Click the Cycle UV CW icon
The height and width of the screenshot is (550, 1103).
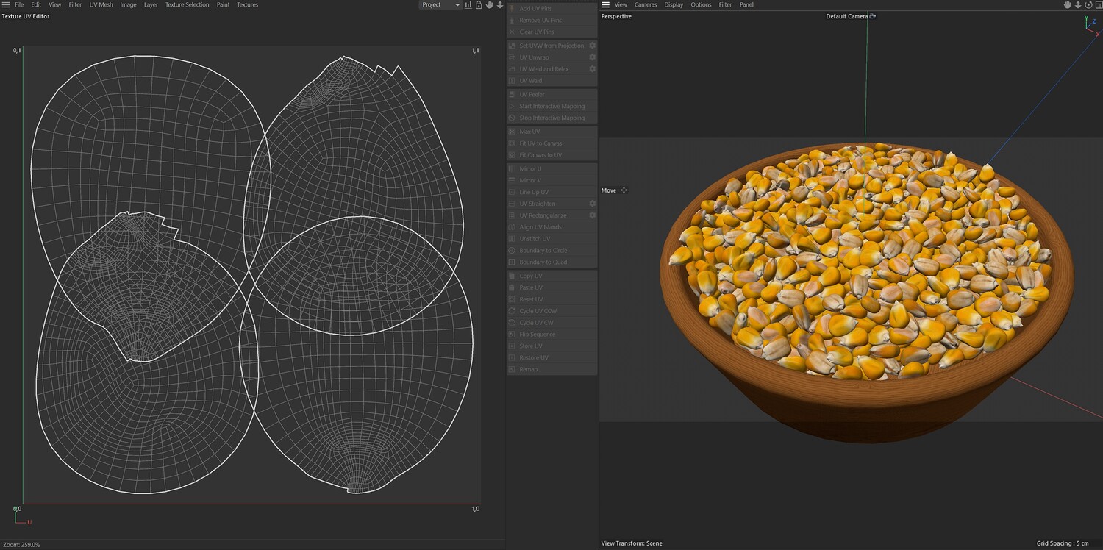[x=513, y=323]
